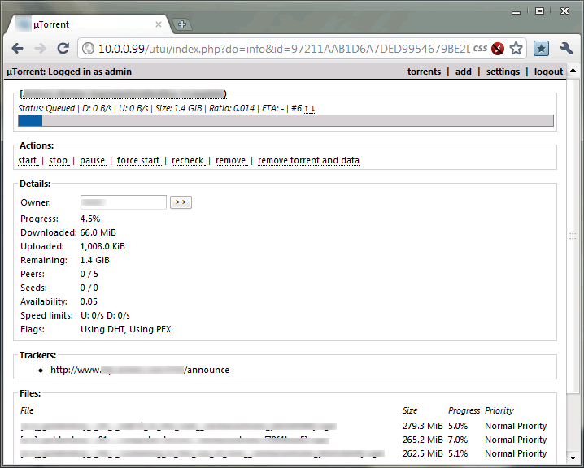Viewport: 584px width, 468px height.
Task: Click the 279.3 MiB file size cell
Action: click(423, 426)
